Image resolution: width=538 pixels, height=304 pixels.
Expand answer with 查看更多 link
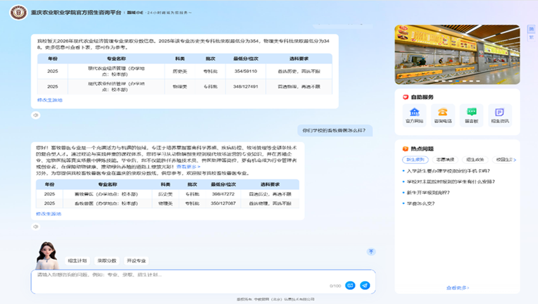(189, 167)
